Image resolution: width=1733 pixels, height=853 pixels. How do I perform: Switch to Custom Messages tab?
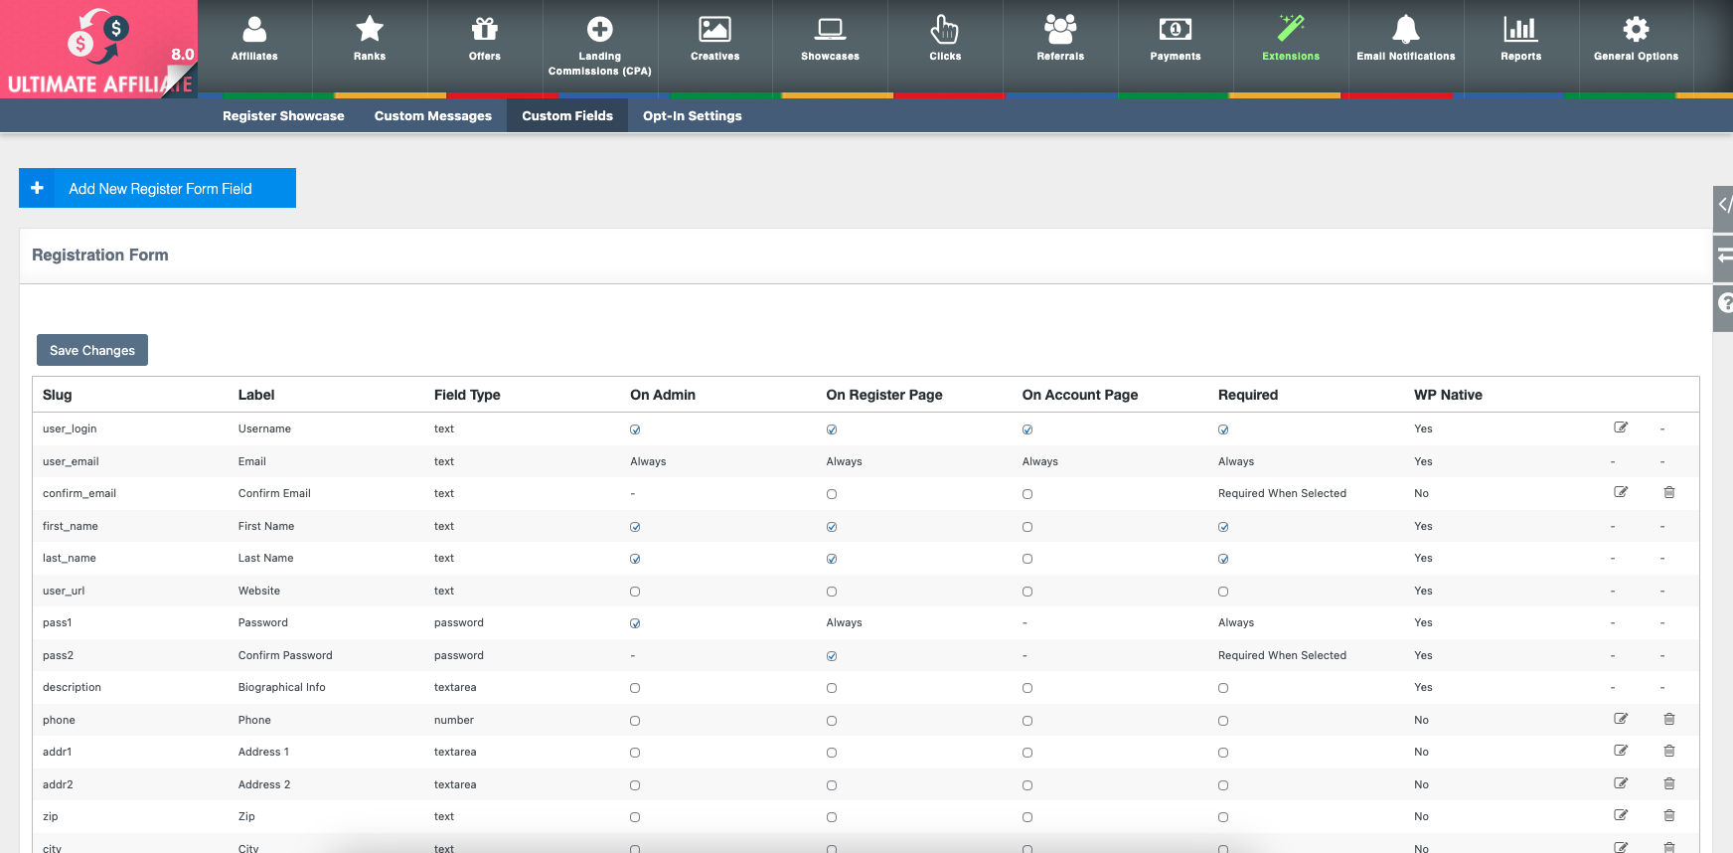click(x=432, y=116)
